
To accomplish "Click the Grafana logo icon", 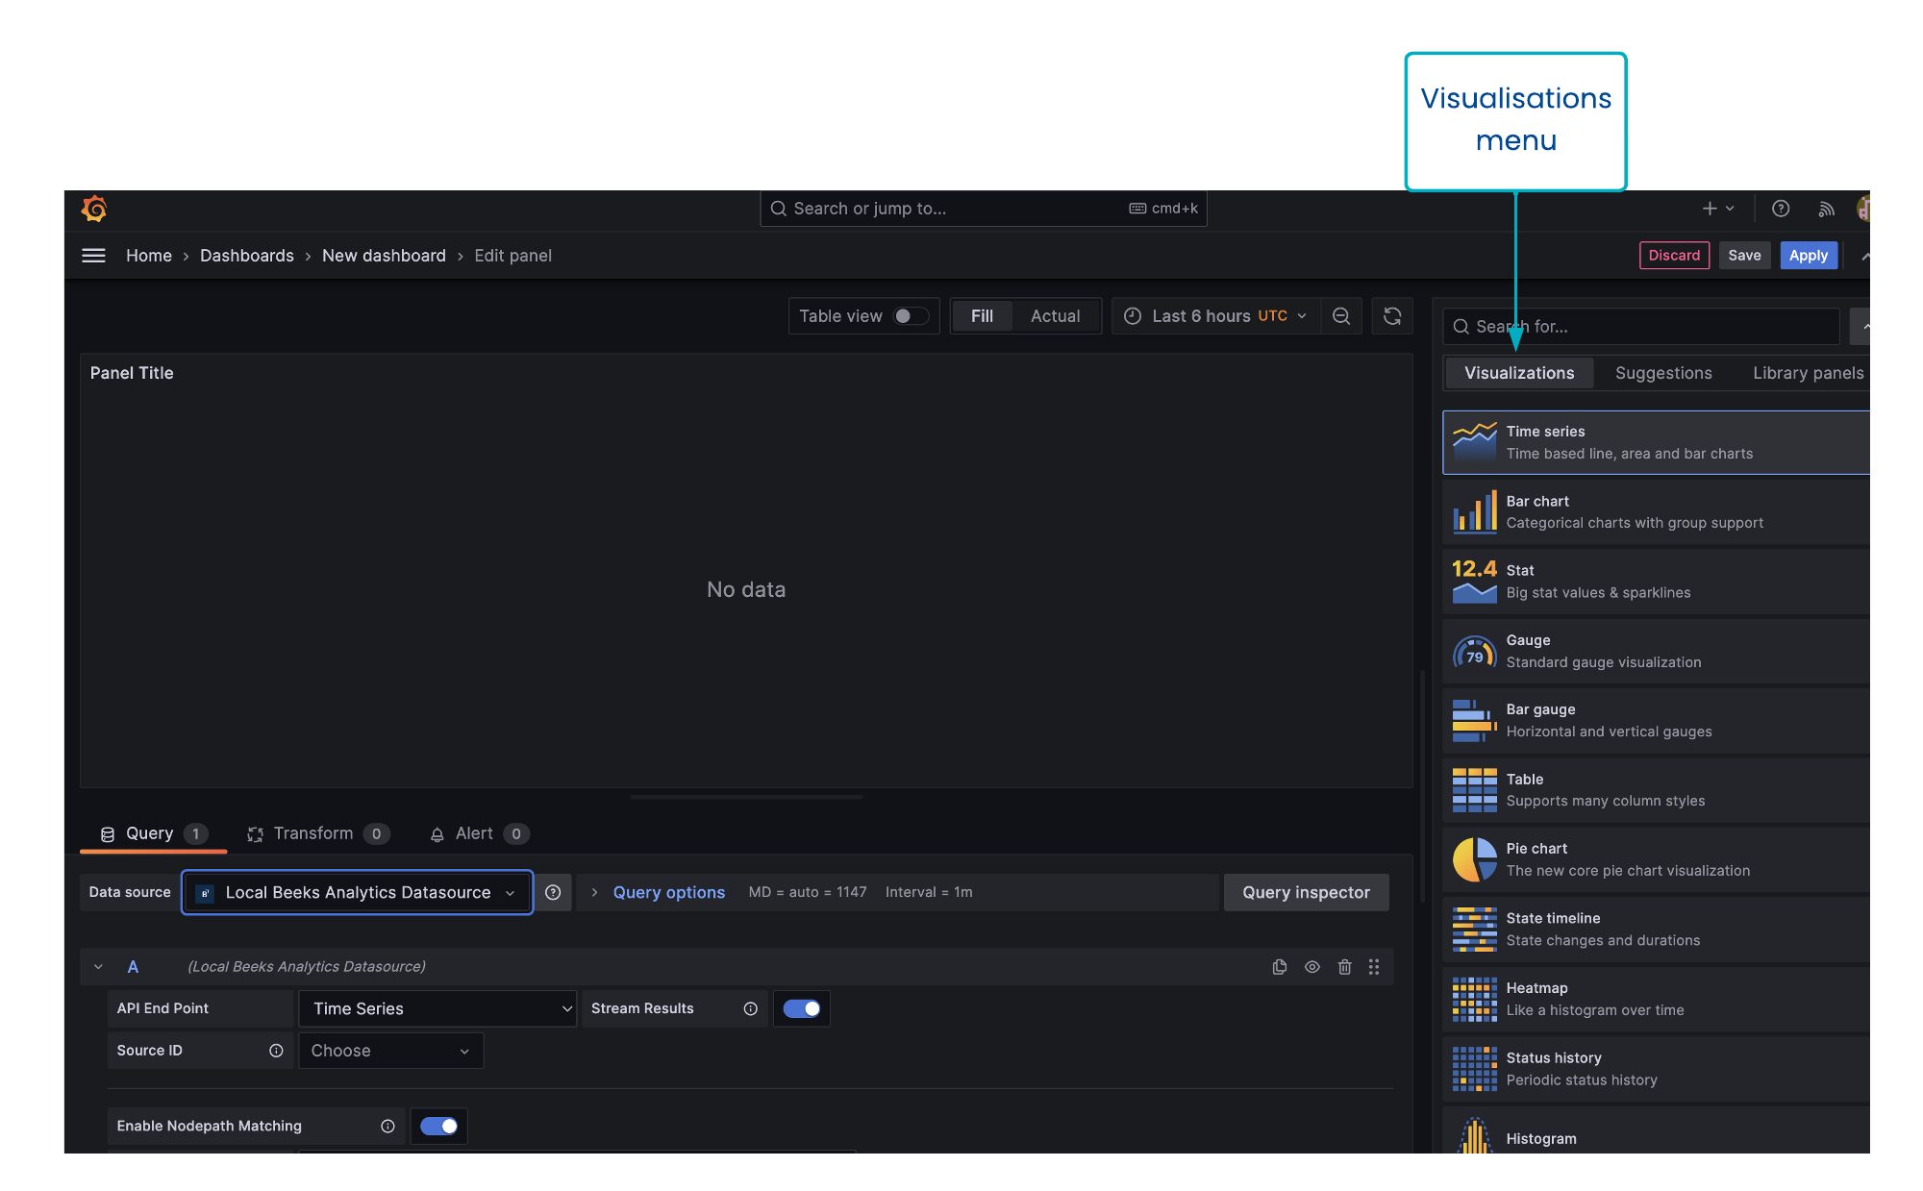I will 94,209.
